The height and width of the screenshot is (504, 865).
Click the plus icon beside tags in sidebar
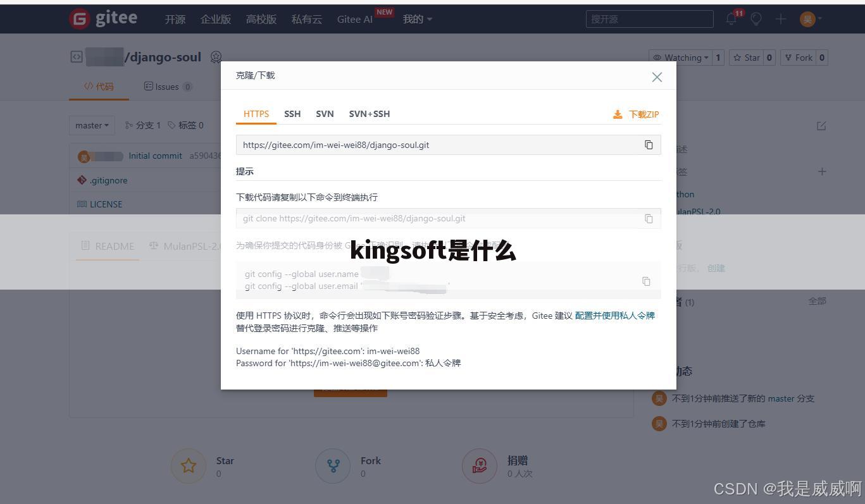pyautogui.click(x=822, y=171)
